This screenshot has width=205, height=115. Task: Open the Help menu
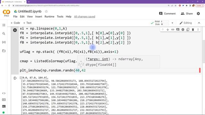pyautogui.click(x=69, y=17)
